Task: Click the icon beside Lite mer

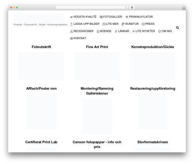Action: pos(104,24)
